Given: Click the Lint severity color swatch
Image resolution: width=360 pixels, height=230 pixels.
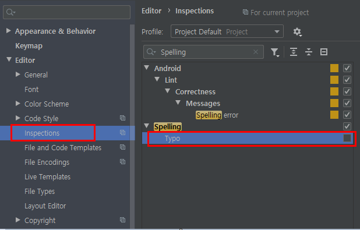Looking at the screenshot, I should [x=334, y=80].
